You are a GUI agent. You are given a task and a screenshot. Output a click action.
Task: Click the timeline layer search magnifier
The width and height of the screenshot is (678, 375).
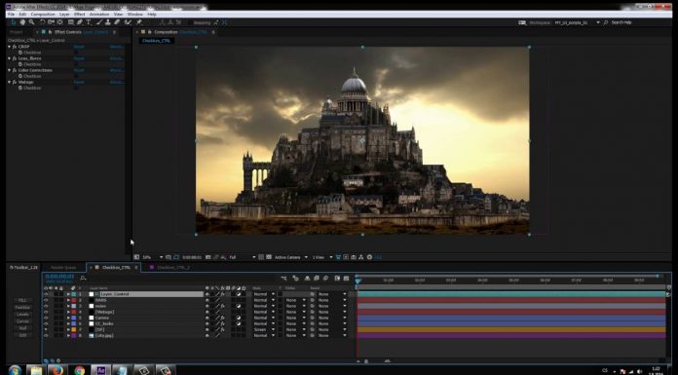click(83, 279)
